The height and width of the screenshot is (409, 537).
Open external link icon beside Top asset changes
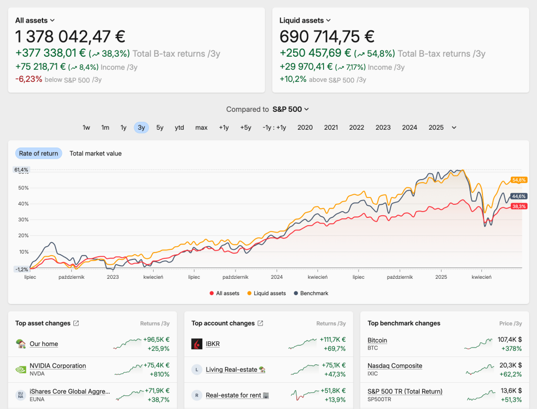click(76, 323)
